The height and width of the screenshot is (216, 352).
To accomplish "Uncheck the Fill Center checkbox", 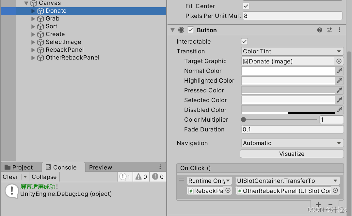I will (x=246, y=6).
